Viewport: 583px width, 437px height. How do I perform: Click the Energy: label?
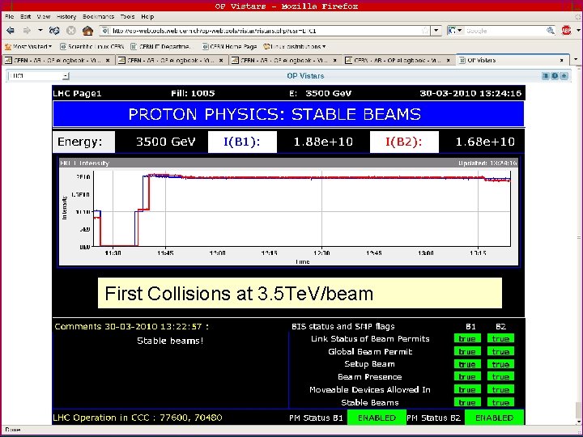pos(83,142)
